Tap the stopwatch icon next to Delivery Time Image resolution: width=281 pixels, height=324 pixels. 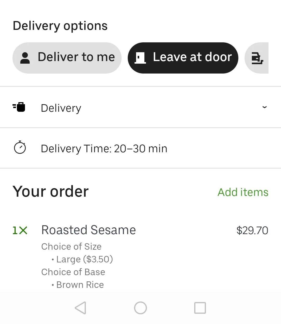20,147
